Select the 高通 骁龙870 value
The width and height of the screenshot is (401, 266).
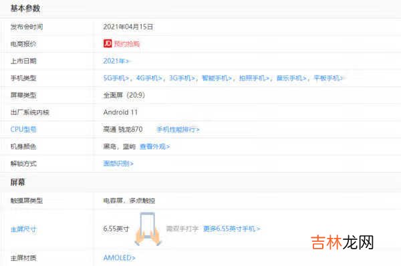pos(123,130)
